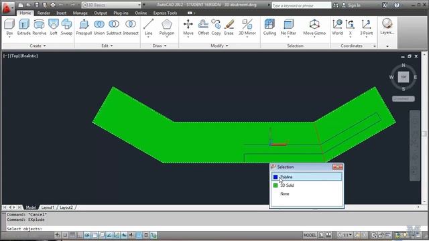Expand the Create panel dropdown

pos(38,46)
